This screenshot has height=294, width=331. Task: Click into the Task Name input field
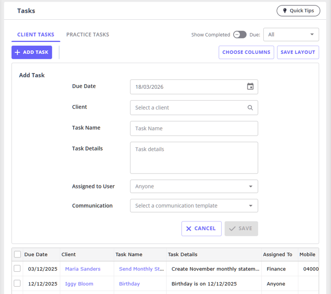194,128
